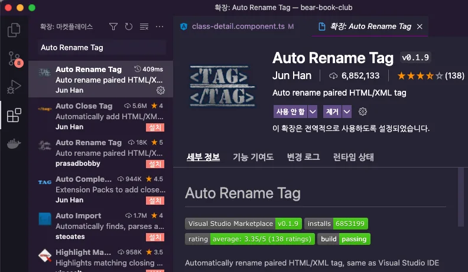Switch to the 변경 로그 tab
The image size is (468, 272).
click(x=303, y=157)
